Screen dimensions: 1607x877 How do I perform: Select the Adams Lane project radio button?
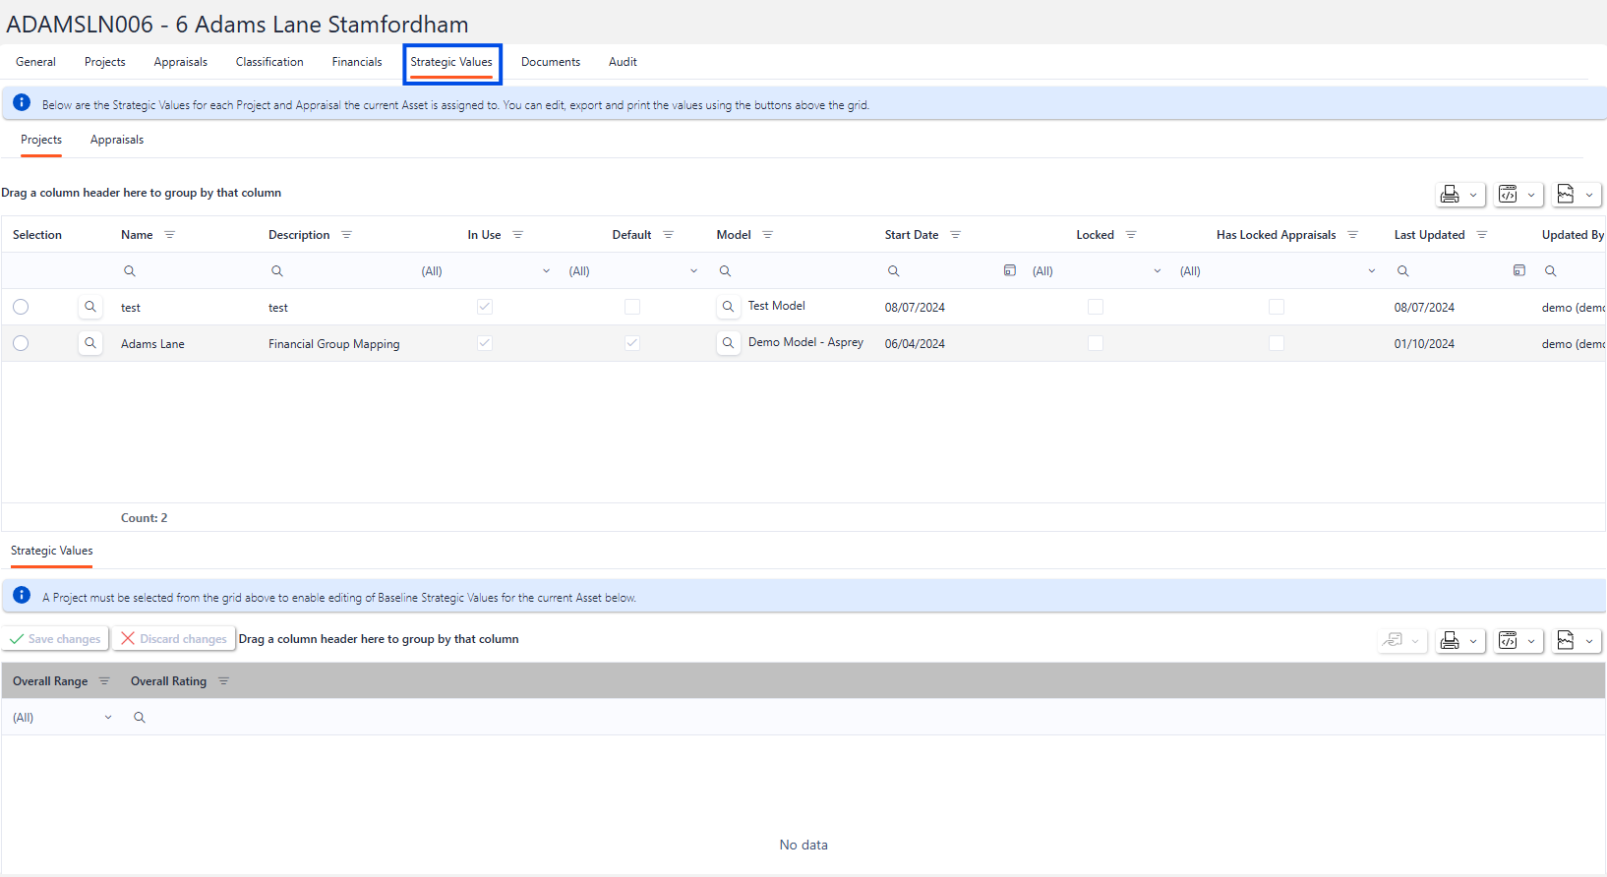(21, 343)
